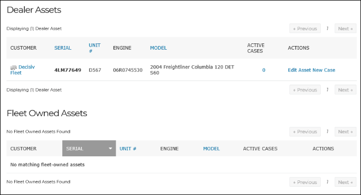Click Previous button above Fleet Owned Assets table

coord(305,132)
